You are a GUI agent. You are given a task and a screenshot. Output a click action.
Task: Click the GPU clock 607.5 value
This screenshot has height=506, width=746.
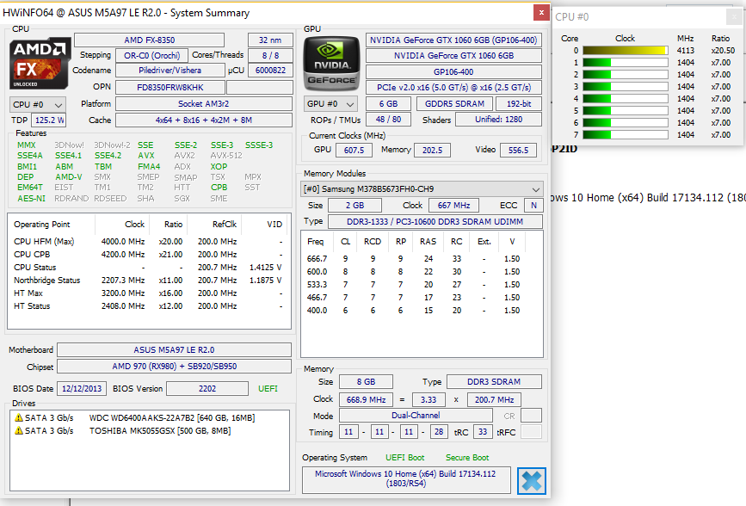tap(354, 150)
